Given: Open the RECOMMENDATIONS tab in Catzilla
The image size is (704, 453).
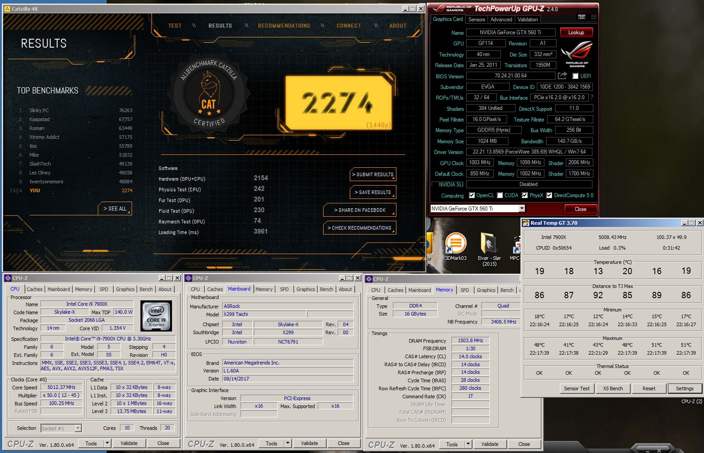Looking at the screenshot, I should tap(284, 25).
